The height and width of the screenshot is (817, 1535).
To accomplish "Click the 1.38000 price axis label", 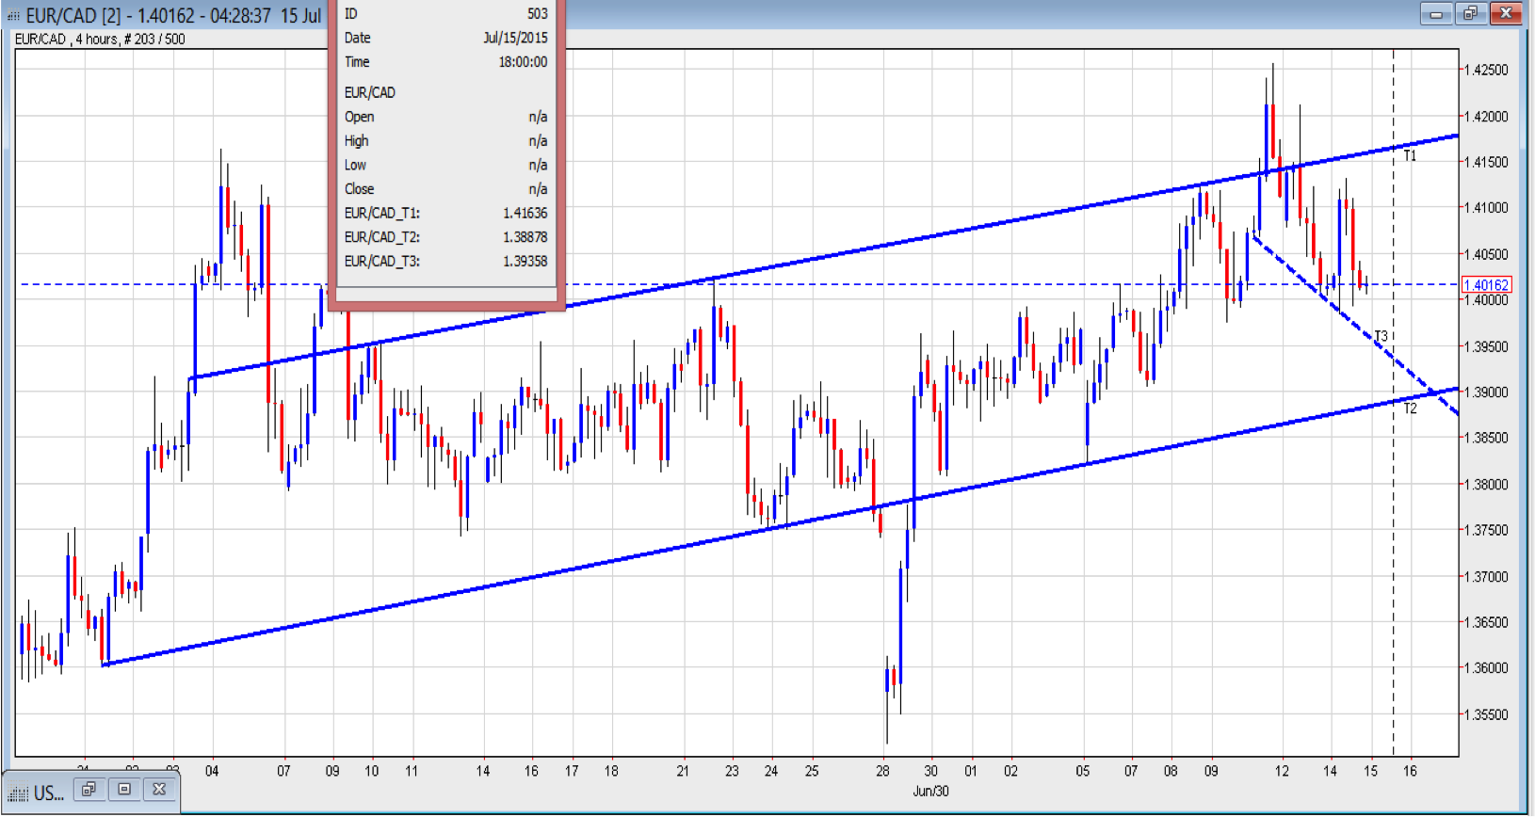I will pyautogui.click(x=1487, y=484).
